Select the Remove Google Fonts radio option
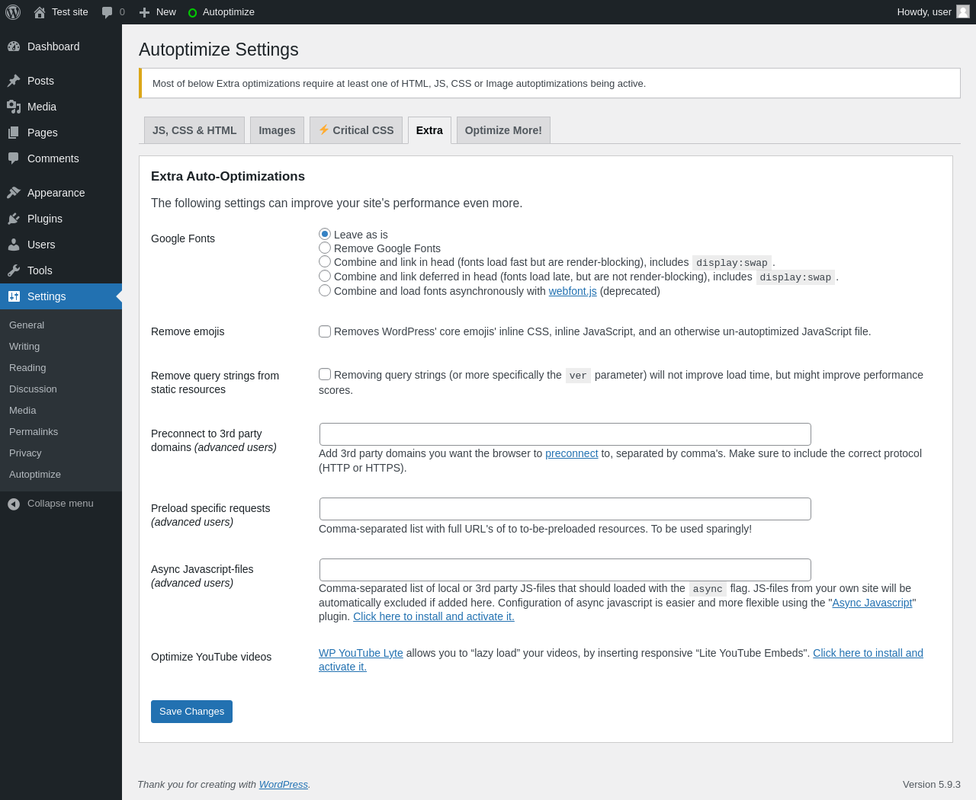This screenshot has height=800, width=976. (325, 248)
